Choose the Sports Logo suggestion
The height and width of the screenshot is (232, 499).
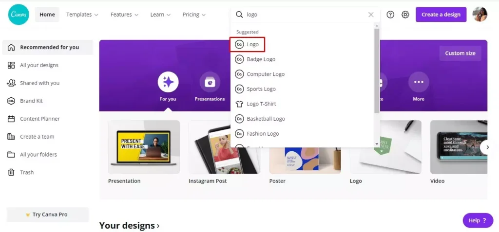[x=261, y=89]
